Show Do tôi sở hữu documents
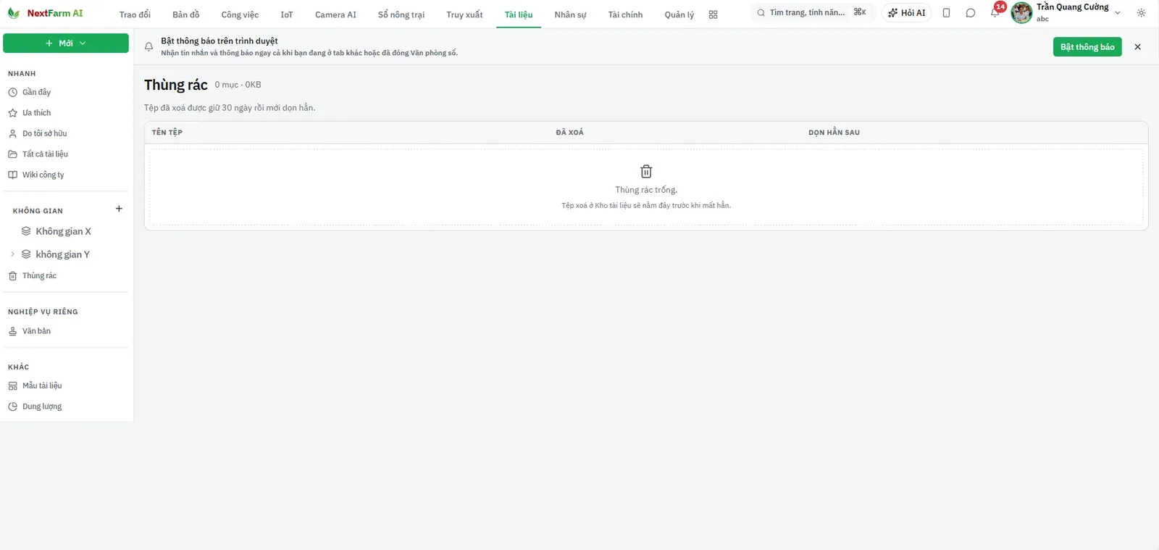This screenshot has height=550, width=1159. click(66, 133)
